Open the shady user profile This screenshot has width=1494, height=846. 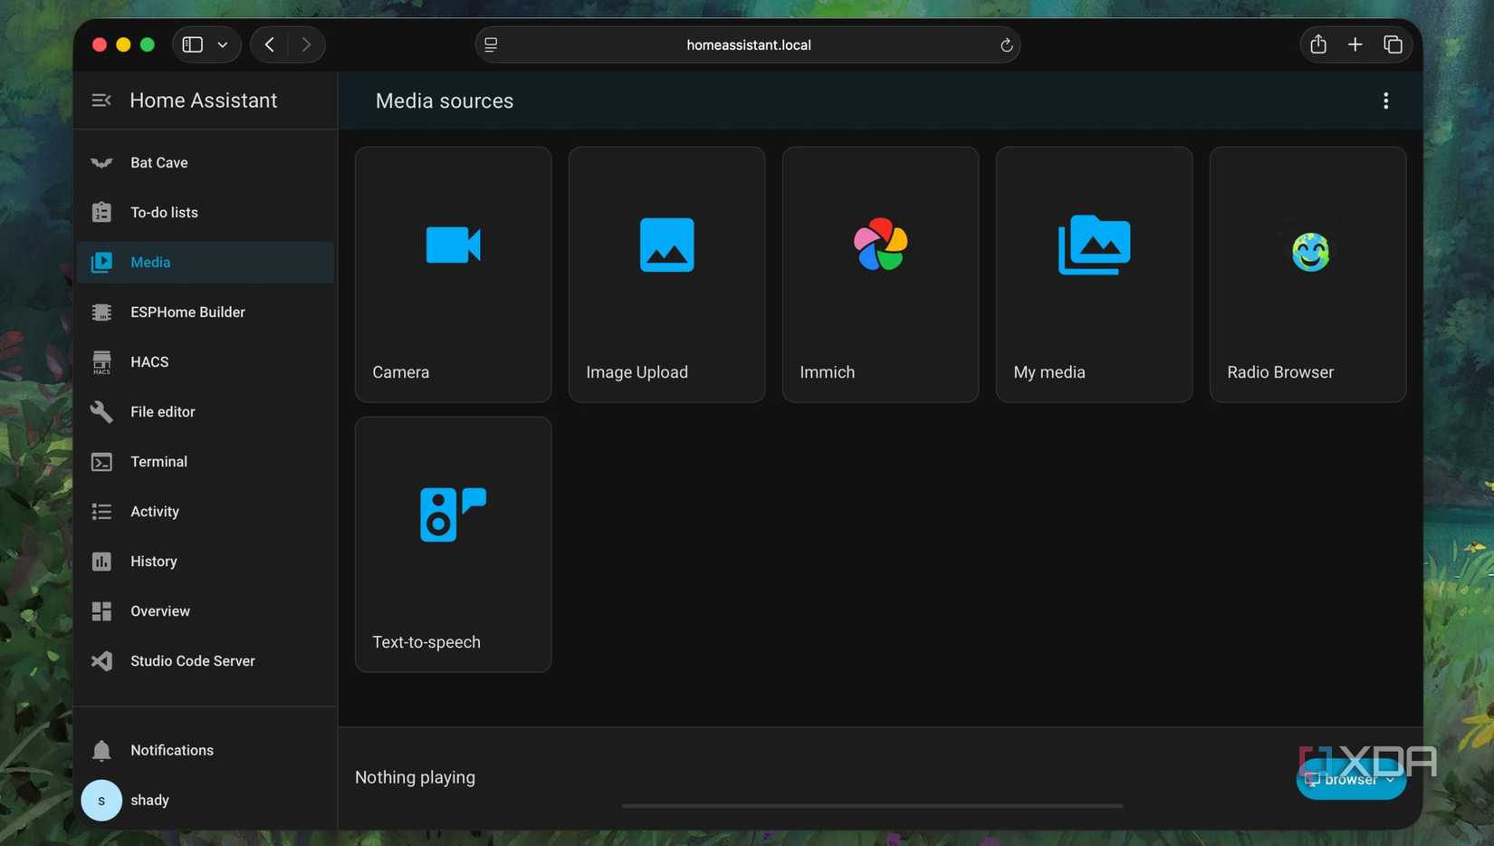[x=149, y=801]
